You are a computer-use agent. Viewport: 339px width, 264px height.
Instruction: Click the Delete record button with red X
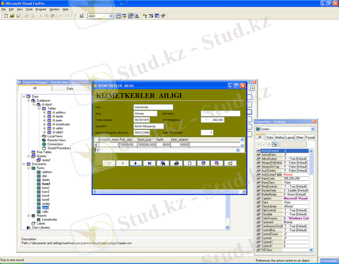coord(217,163)
